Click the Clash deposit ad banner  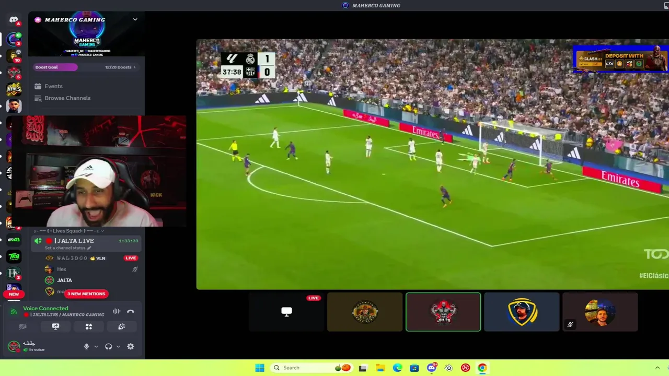620,59
